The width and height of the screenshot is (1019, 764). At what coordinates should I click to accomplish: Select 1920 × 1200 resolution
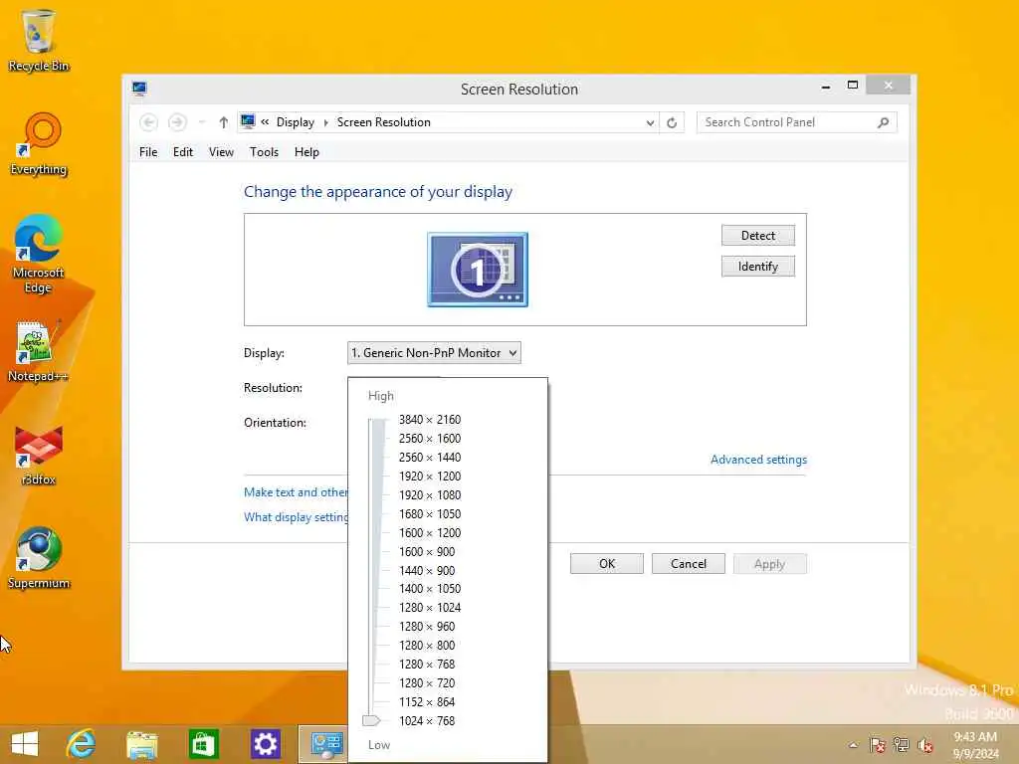point(430,477)
